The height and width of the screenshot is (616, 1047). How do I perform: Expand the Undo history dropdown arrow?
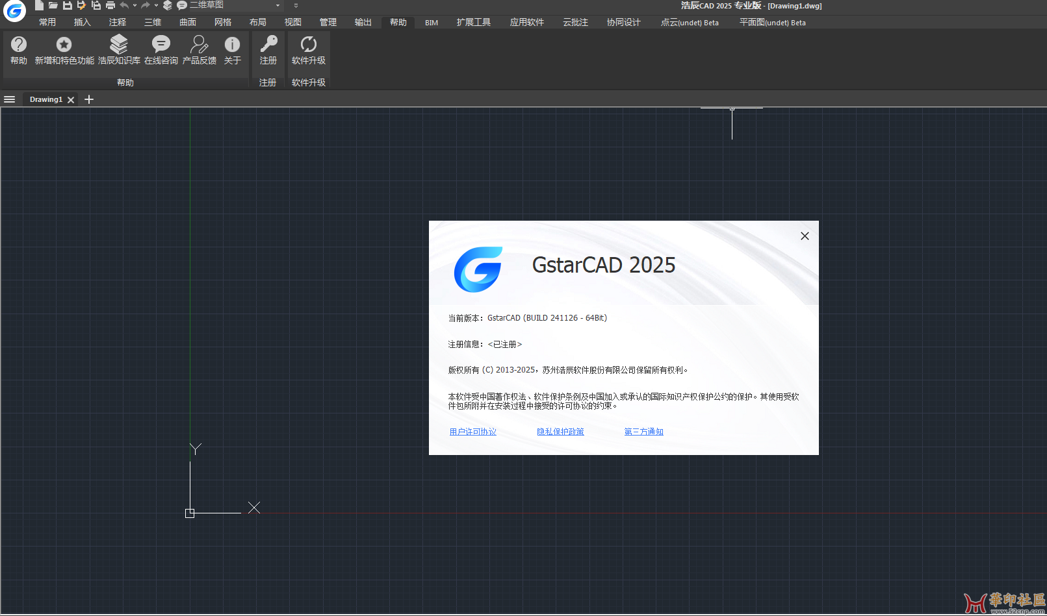[x=135, y=5]
